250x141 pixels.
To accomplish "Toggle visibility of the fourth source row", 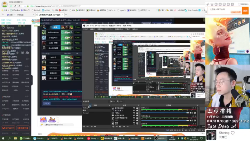I will (134, 115).
